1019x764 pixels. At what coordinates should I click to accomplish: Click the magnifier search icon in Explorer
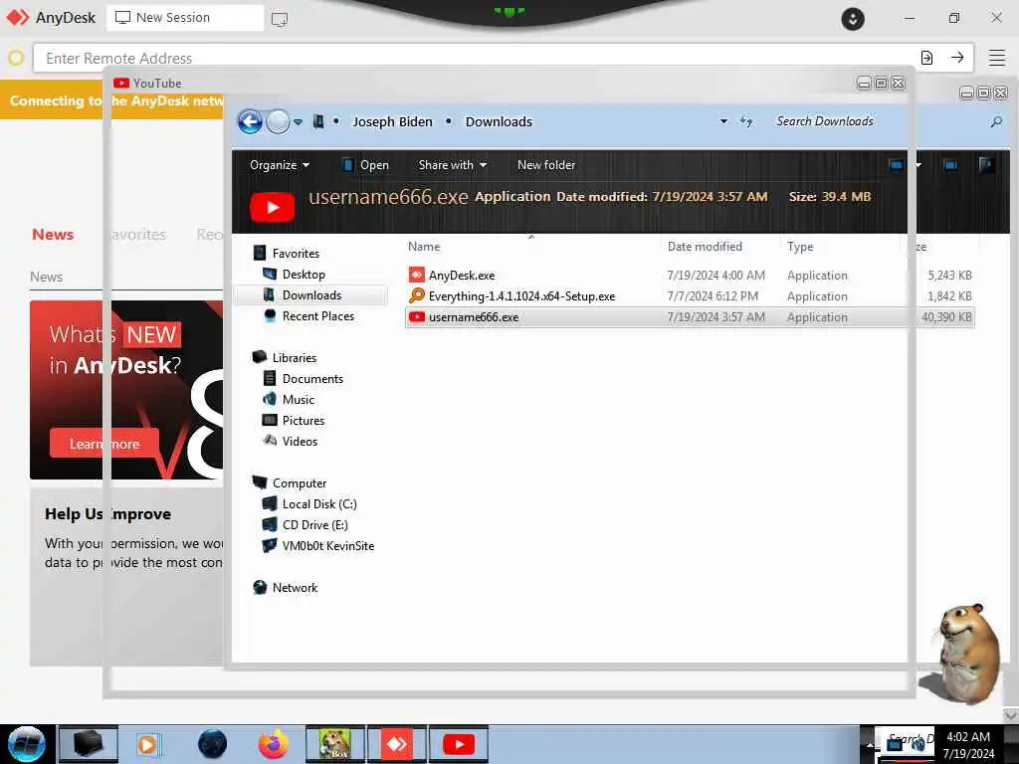pyautogui.click(x=996, y=121)
